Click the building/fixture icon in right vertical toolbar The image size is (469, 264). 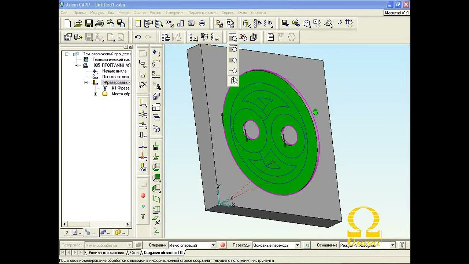(x=156, y=107)
